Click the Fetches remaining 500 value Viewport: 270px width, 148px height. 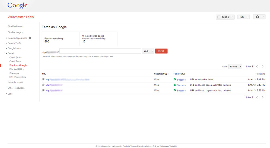tap(47, 42)
